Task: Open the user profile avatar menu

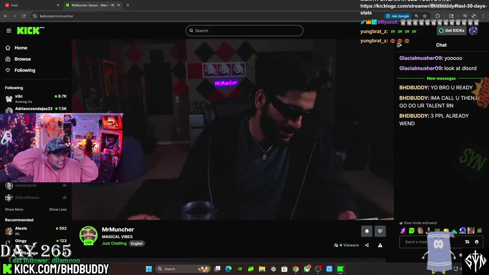Action: [473, 31]
